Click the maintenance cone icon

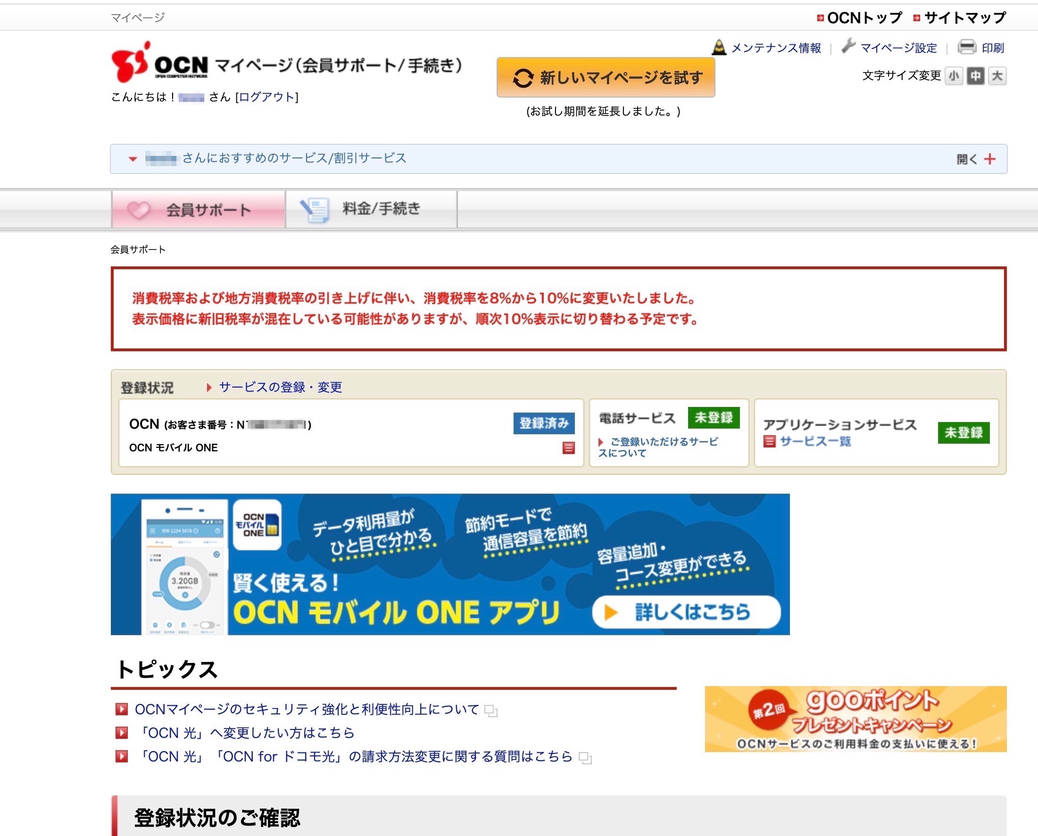tap(719, 47)
